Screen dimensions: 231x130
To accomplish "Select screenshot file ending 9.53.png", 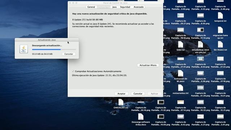I will [200, 59].
